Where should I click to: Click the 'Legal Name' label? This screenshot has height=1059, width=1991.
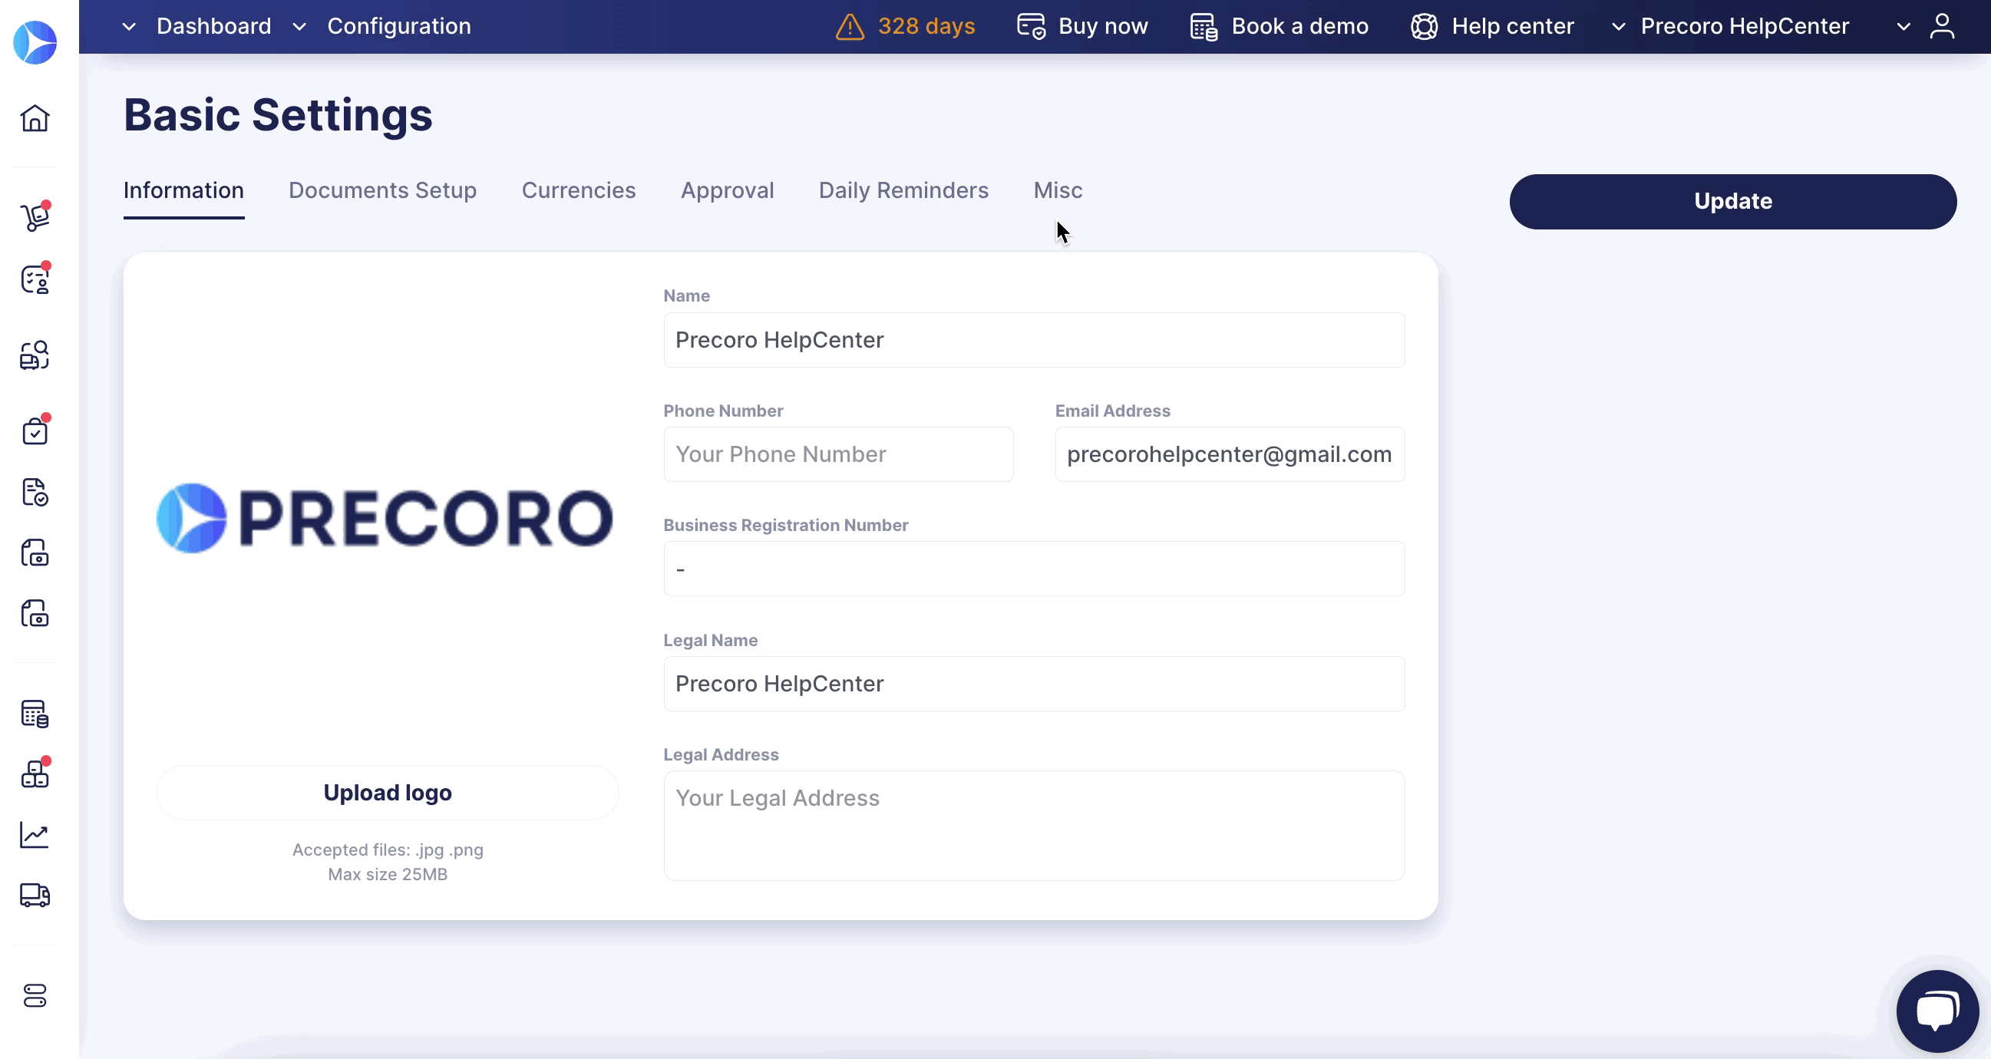pos(710,641)
